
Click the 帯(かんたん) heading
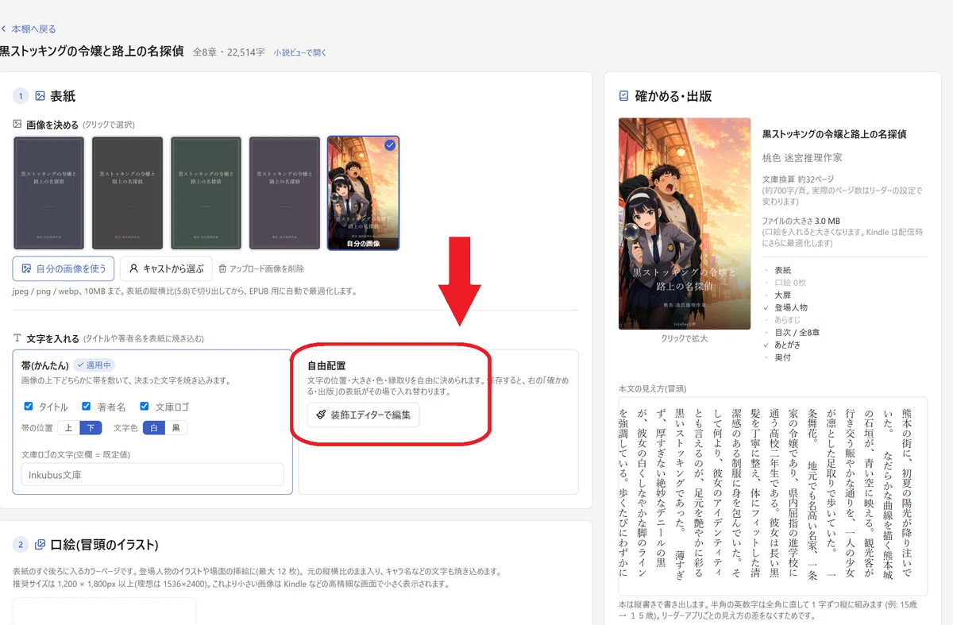[x=45, y=365]
